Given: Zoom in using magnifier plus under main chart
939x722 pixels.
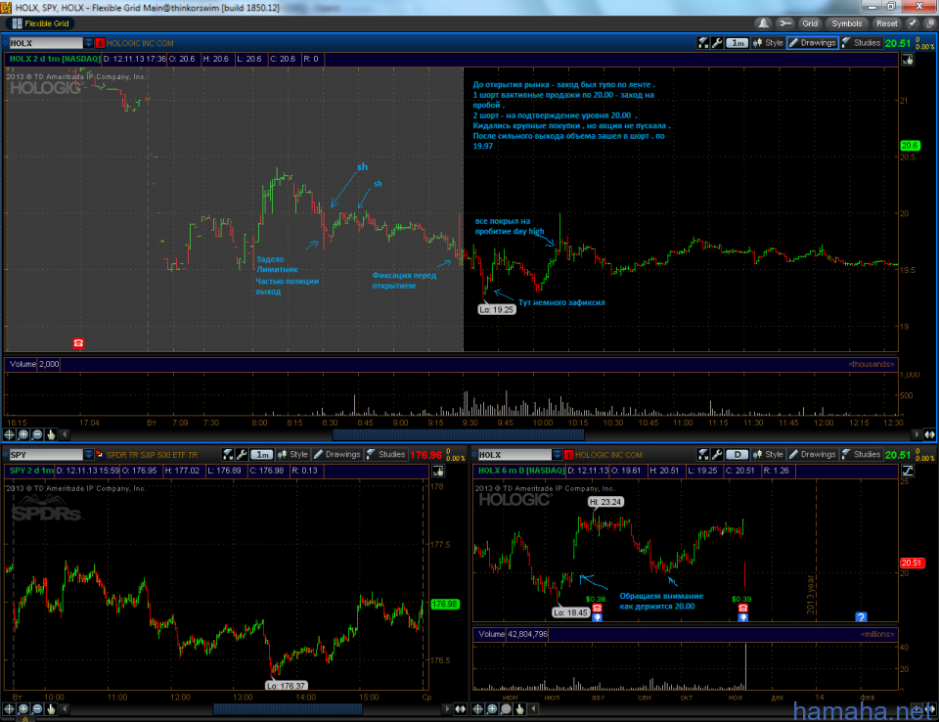Looking at the screenshot, I should click(x=23, y=434).
